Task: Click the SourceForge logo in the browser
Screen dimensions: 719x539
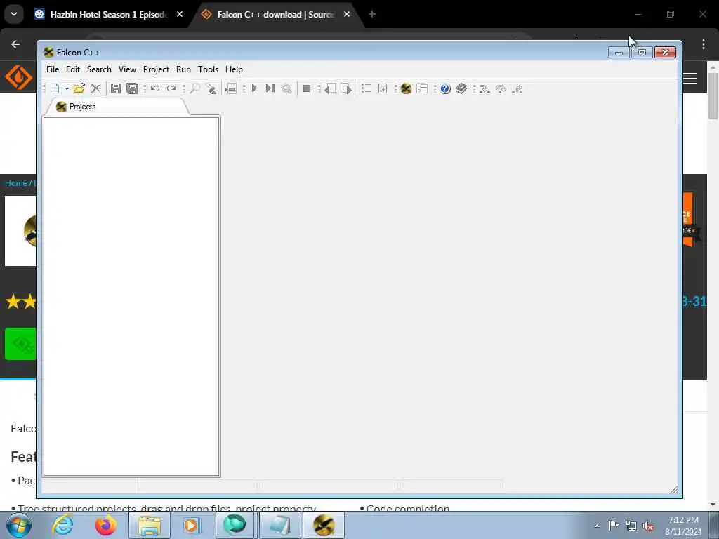Action: point(18,77)
